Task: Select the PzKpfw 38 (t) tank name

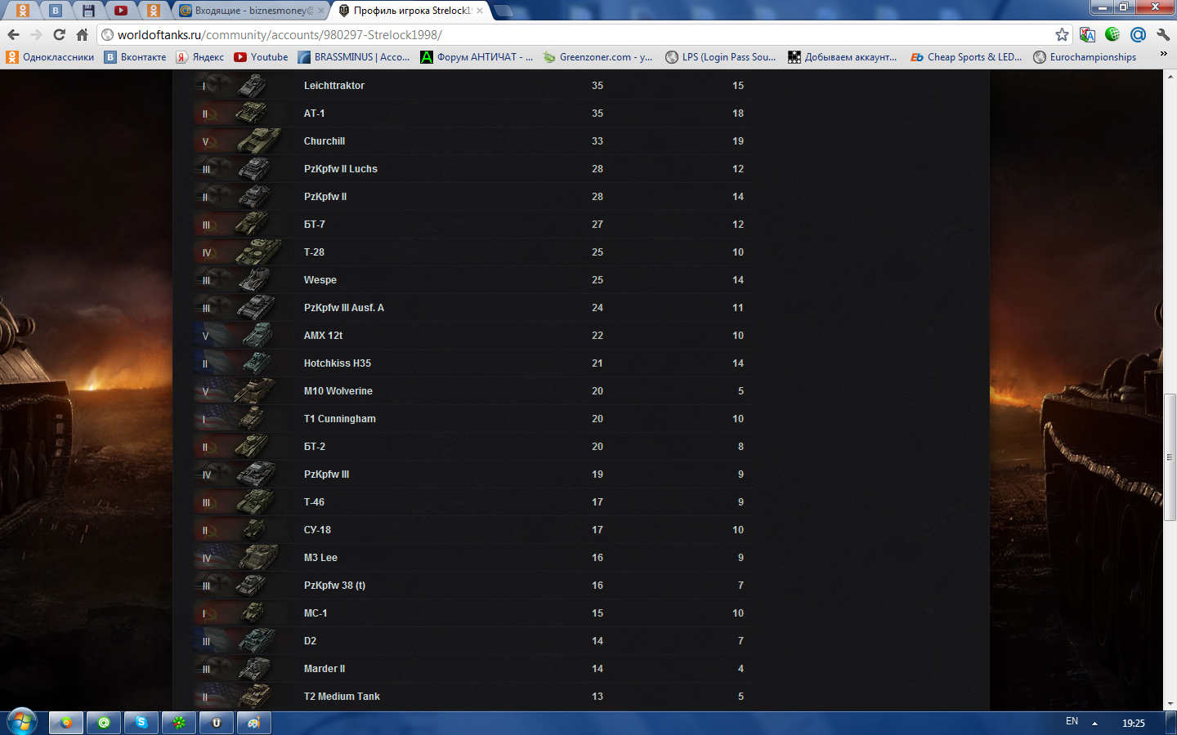Action: point(334,586)
